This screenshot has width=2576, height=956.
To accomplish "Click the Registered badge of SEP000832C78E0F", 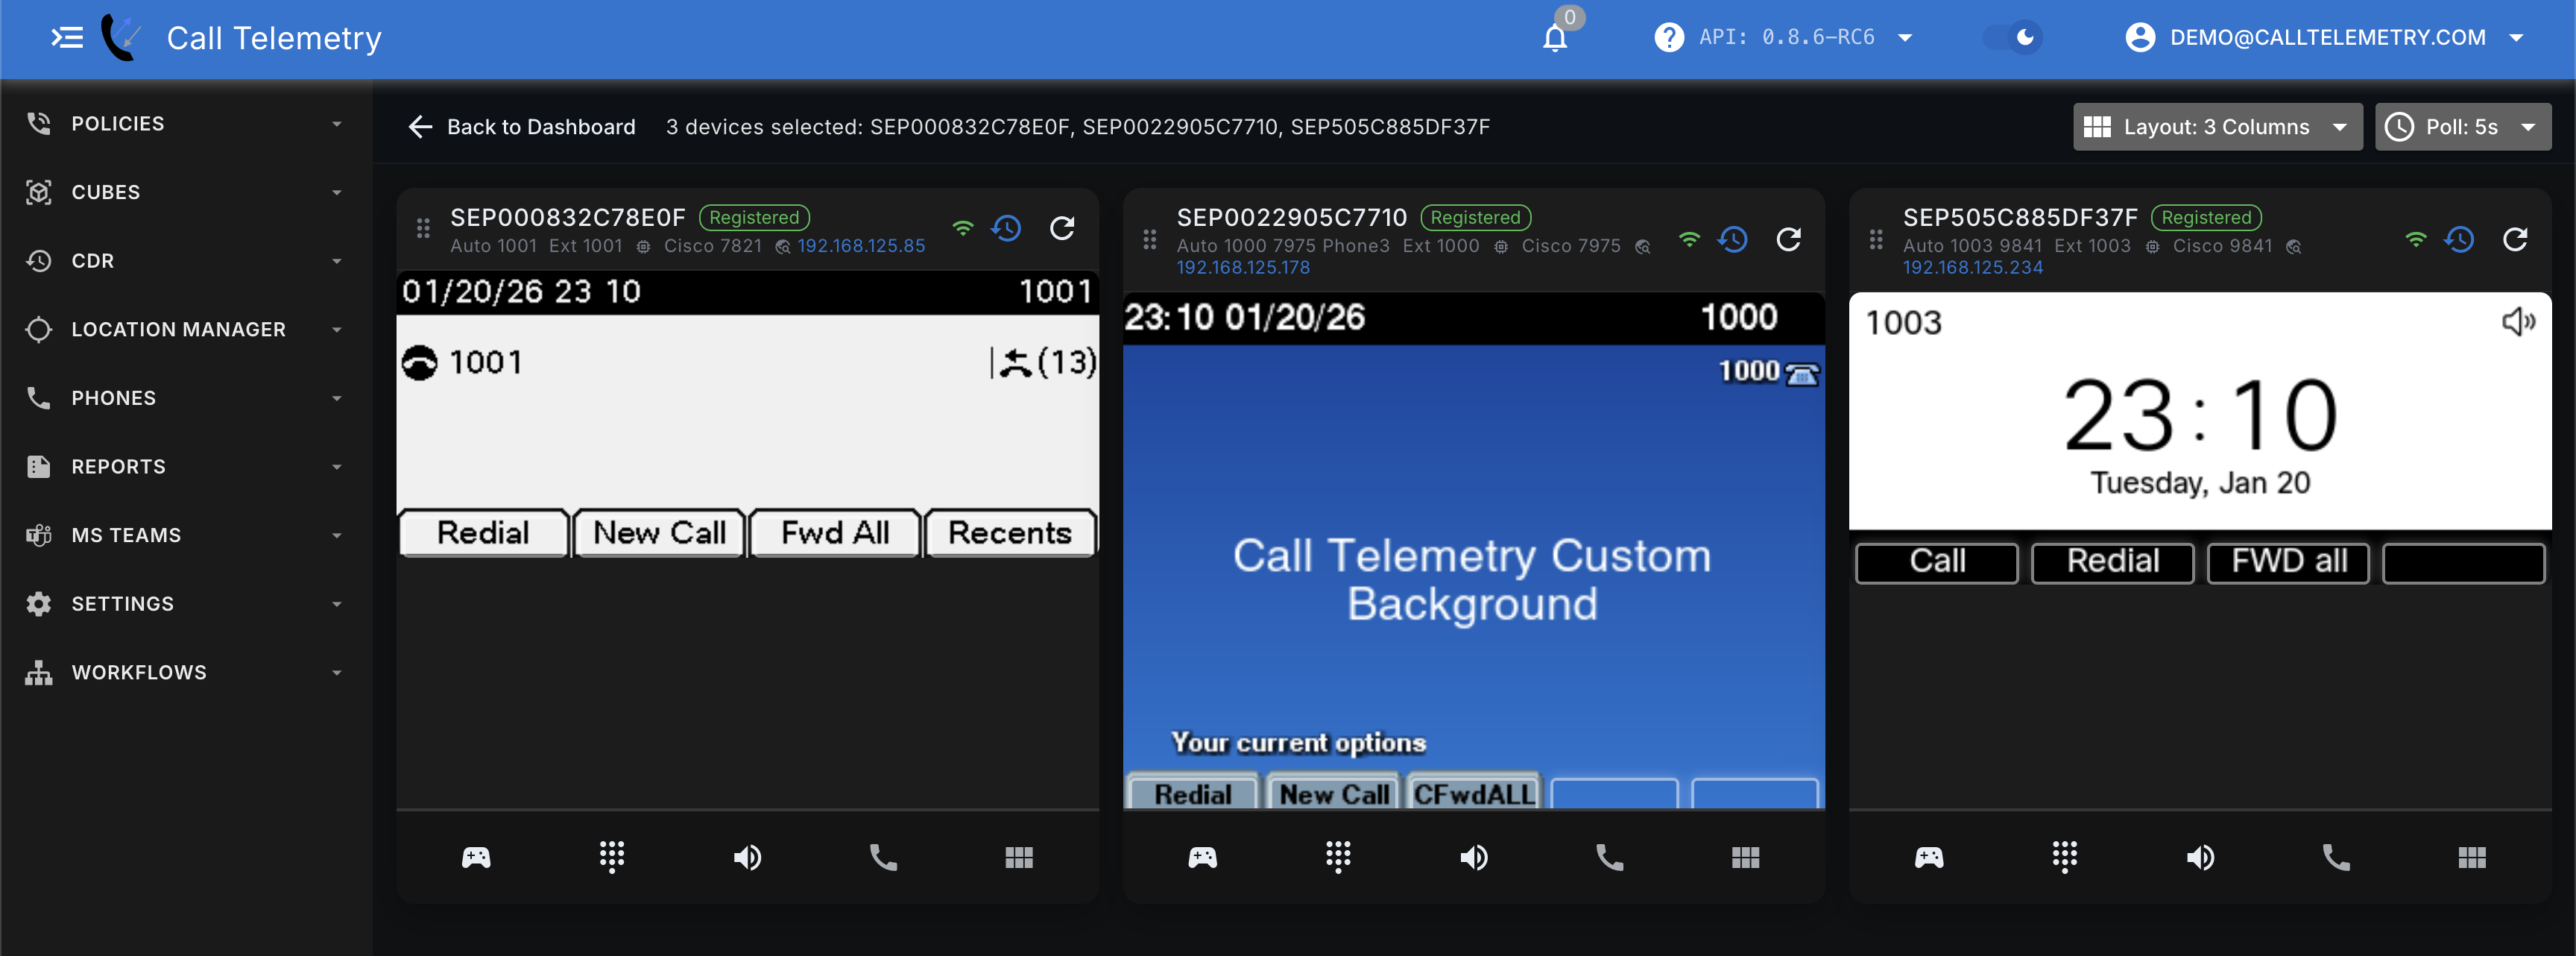I will tap(754, 218).
